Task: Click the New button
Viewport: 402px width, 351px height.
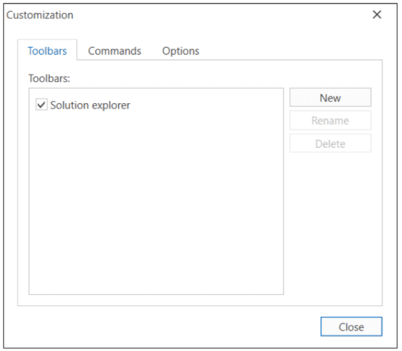Action: pos(330,98)
